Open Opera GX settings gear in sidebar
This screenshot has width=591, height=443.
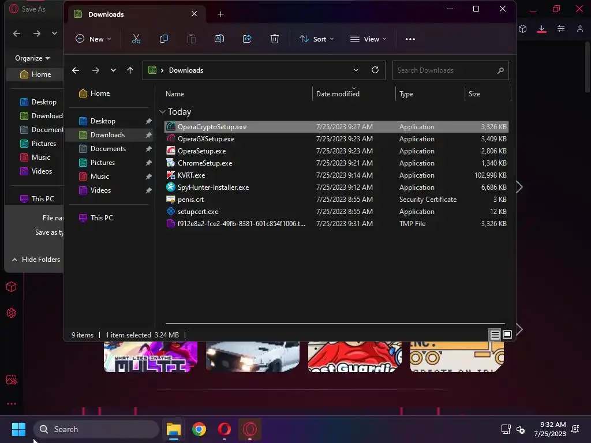pyautogui.click(x=12, y=313)
